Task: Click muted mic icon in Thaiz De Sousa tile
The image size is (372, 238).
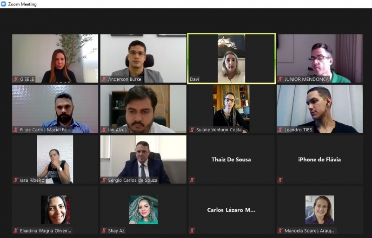Action: (192, 180)
